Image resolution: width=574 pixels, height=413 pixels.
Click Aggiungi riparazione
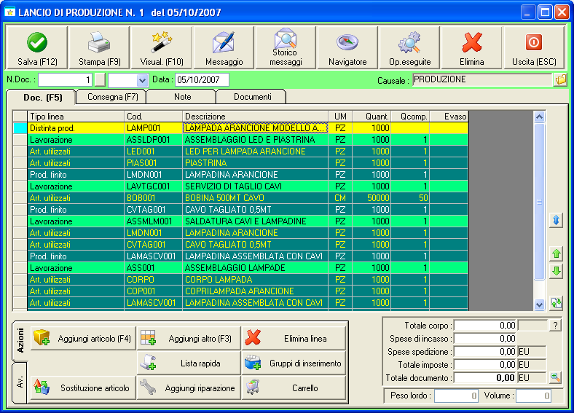tap(189, 388)
